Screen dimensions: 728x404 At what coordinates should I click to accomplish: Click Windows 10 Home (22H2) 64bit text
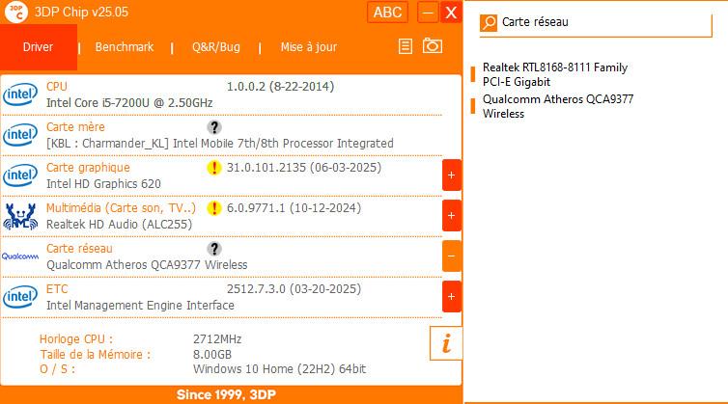(279, 369)
